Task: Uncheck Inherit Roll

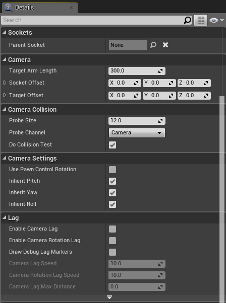Action: click(x=112, y=204)
